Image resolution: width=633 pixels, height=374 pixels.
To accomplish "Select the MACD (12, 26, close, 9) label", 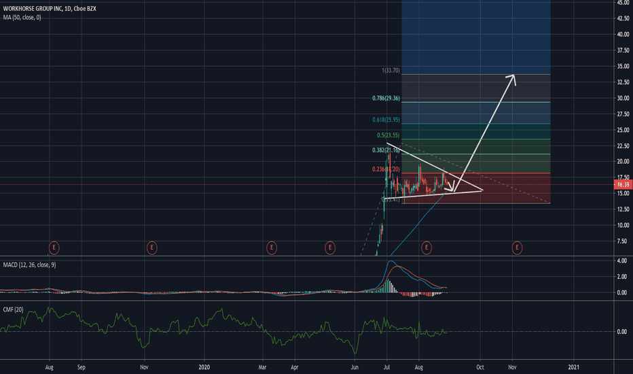I will (x=29, y=265).
